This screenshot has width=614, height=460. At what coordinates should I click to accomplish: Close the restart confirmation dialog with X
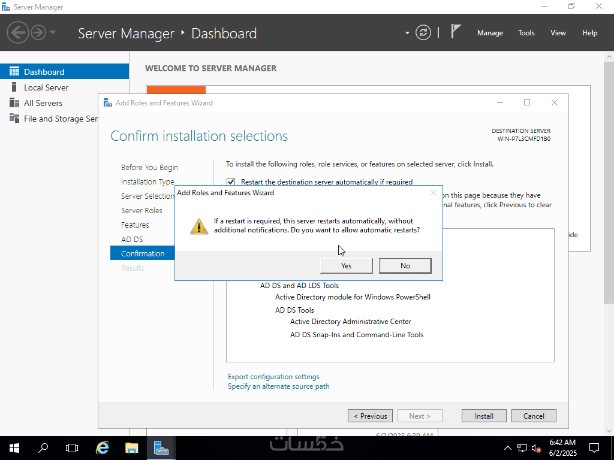click(x=433, y=193)
